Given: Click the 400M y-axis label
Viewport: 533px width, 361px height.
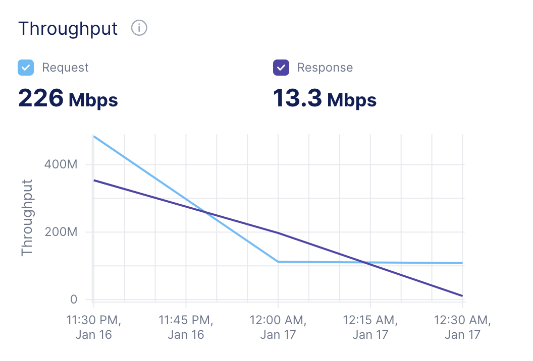Looking at the screenshot, I should 61,164.
